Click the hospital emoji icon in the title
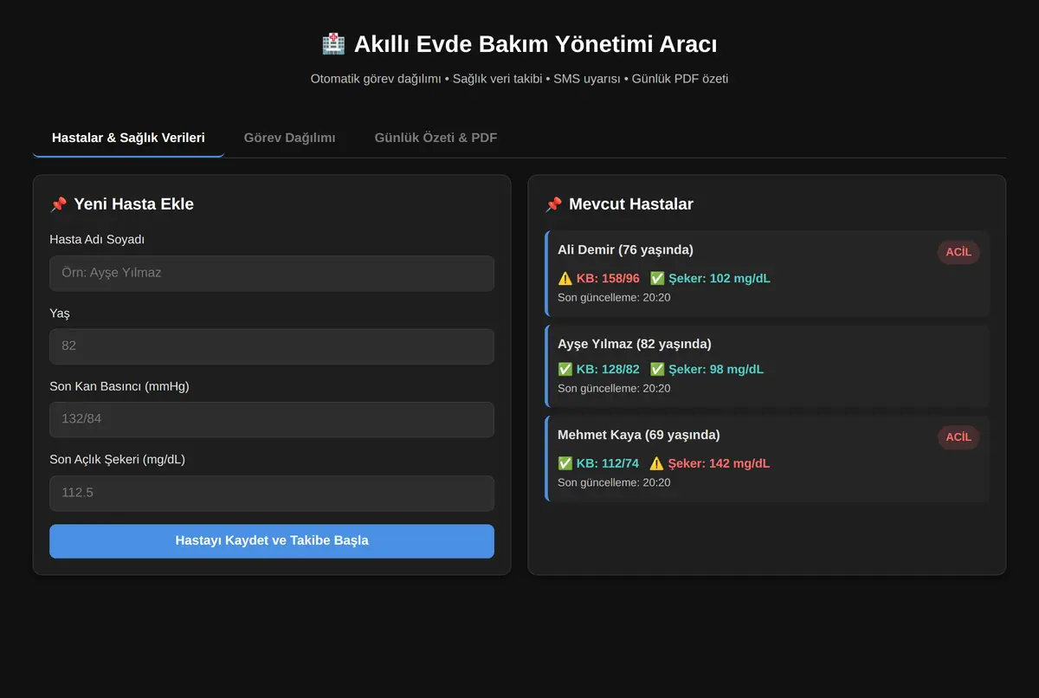The height and width of the screenshot is (698, 1039). pyautogui.click(x=333, y=43)
